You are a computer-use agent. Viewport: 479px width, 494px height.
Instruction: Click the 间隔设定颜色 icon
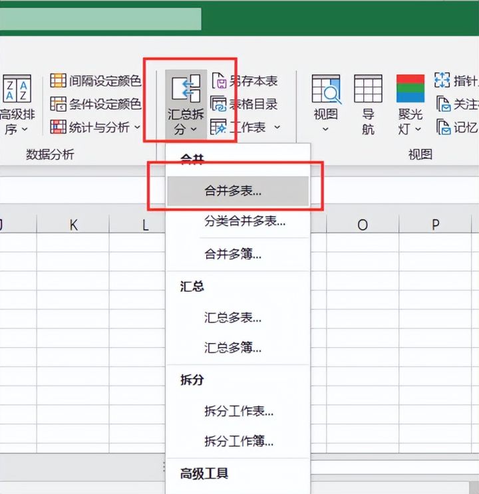coord(58,80)
